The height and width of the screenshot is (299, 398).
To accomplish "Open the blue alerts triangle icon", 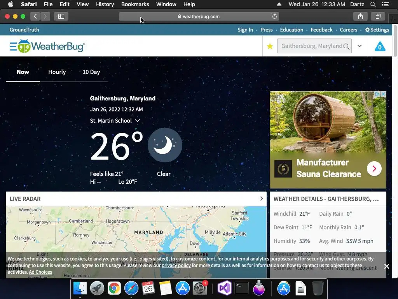I will point(380,46).
